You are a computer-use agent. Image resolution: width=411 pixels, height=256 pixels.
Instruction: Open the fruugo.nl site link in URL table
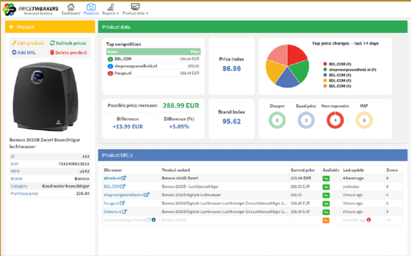click(111, 203)
